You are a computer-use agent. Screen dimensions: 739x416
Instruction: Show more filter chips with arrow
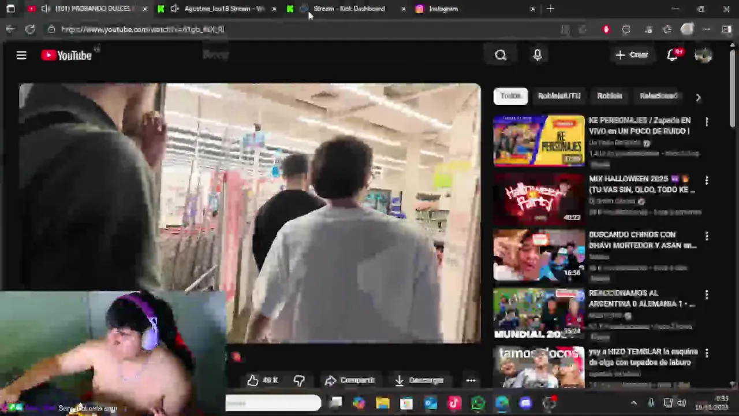698,97
